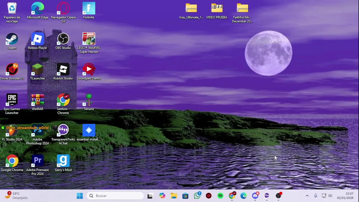Open the volume tray icon
Screen dimensions: 359x202
point(330,196)
